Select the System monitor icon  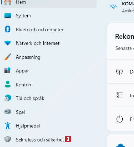(x=8, y=15)
